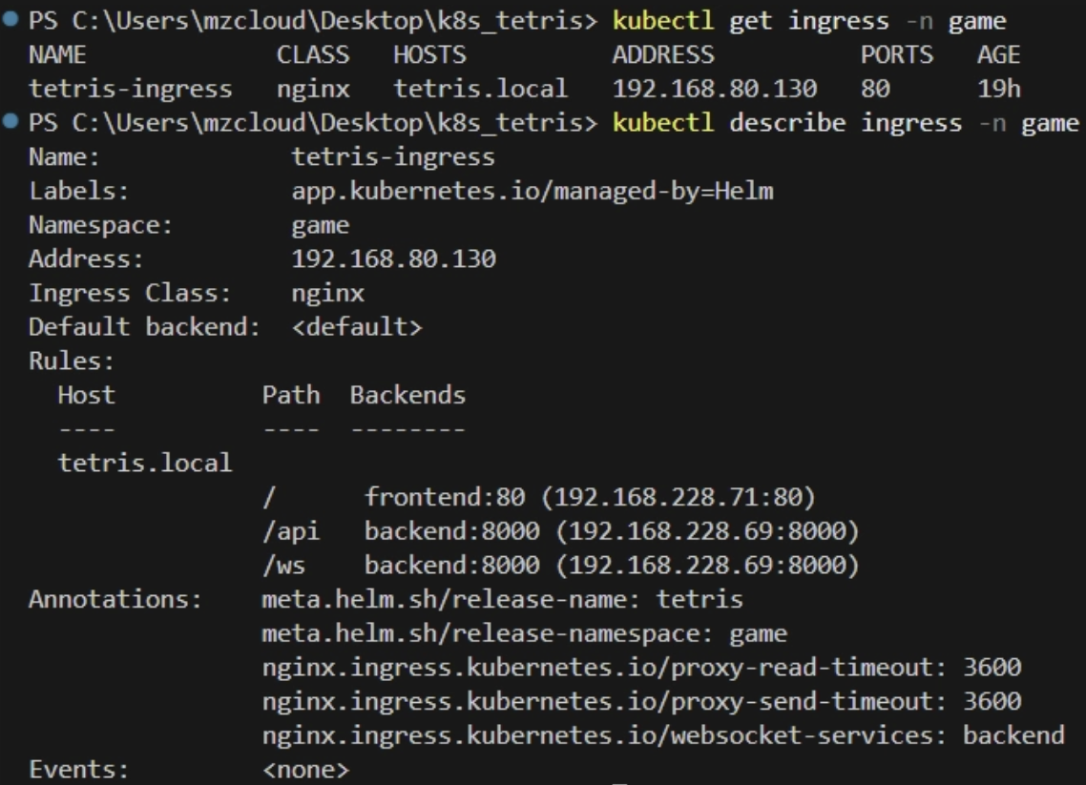Click the Namespace value "game"
The height and width of the screenshot is (785, 1086).
[x=321, y=226]
